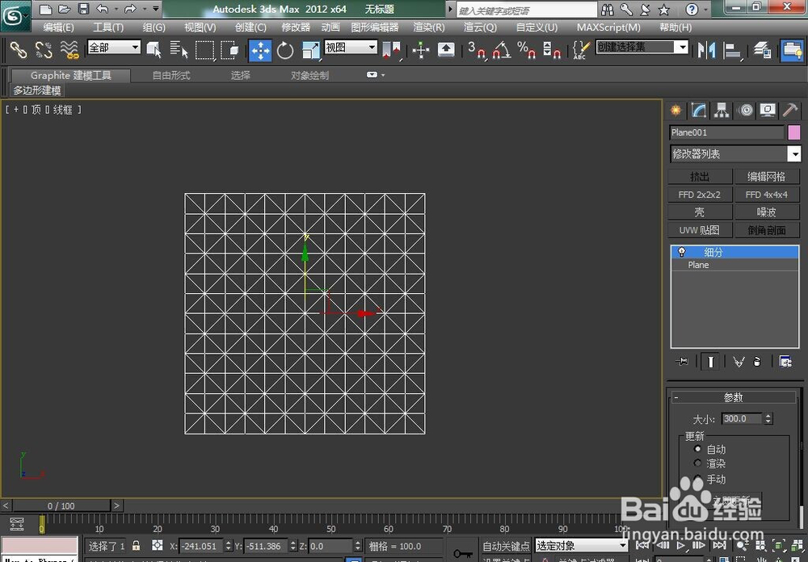Image resolution: width=808 pixels, height=562 pixels.
Task: Apply the 挤出 modifier button
Action: point(700,177)
